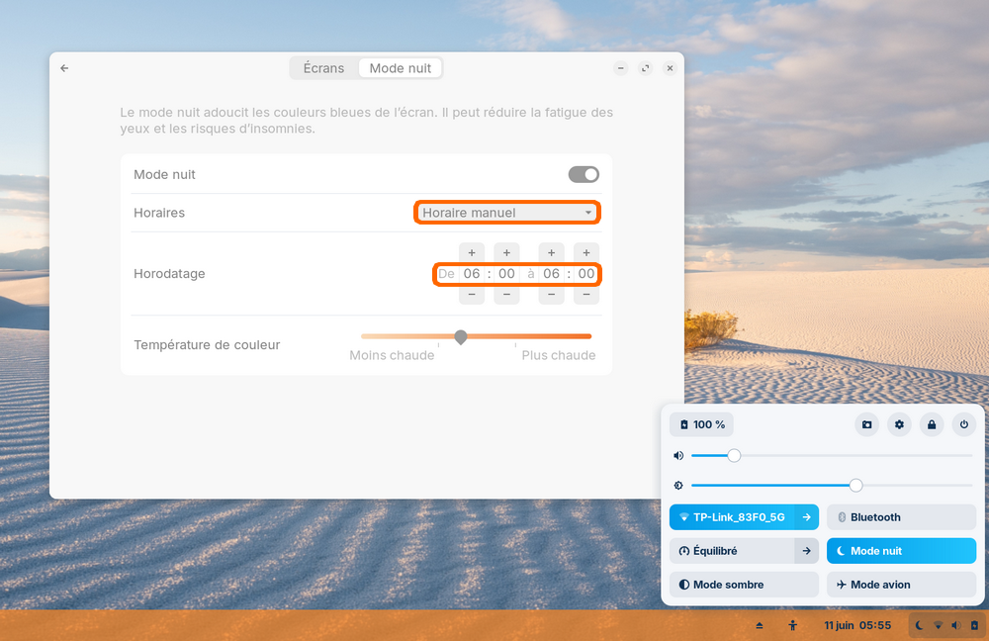Open the Horaire manuel dropdown
This screenshot has height=641, width=989.
pyautogui.click(x=506, y=213)
